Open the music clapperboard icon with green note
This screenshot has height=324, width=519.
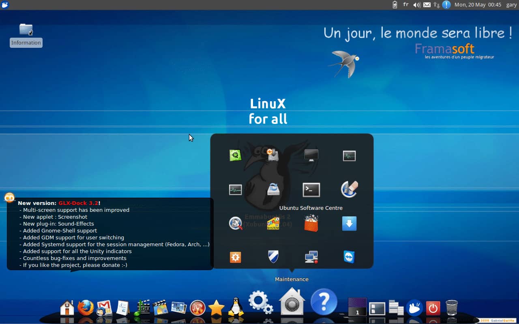tap(142, 308)
